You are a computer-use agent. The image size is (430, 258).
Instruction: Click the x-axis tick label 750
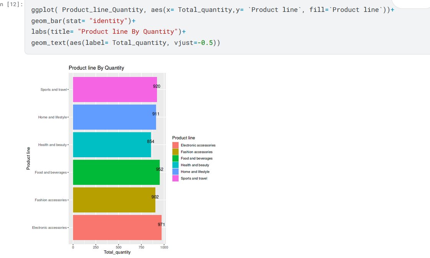coord(141,247)
